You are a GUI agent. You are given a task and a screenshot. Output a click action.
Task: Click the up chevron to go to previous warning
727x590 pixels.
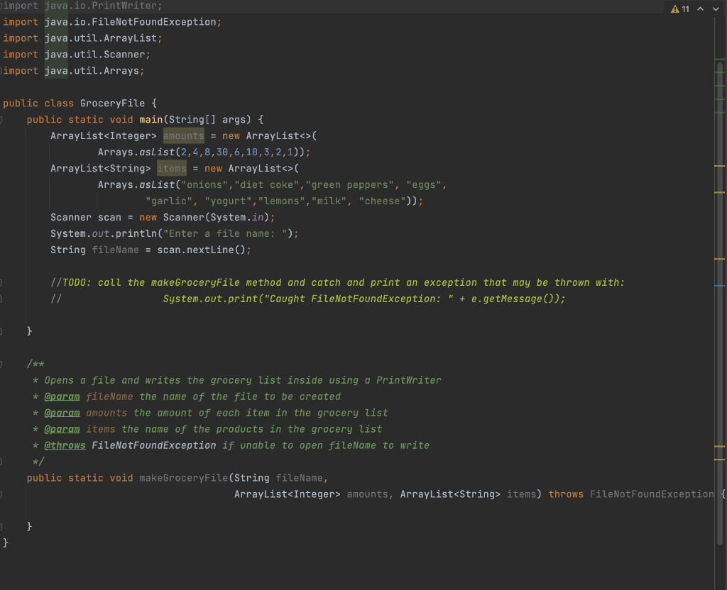700,8
